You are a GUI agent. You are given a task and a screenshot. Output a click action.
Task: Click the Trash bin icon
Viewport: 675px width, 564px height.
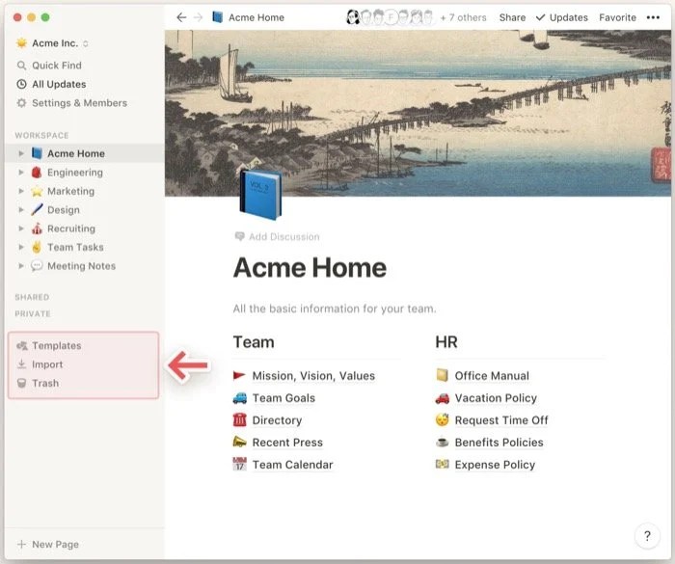21,383
